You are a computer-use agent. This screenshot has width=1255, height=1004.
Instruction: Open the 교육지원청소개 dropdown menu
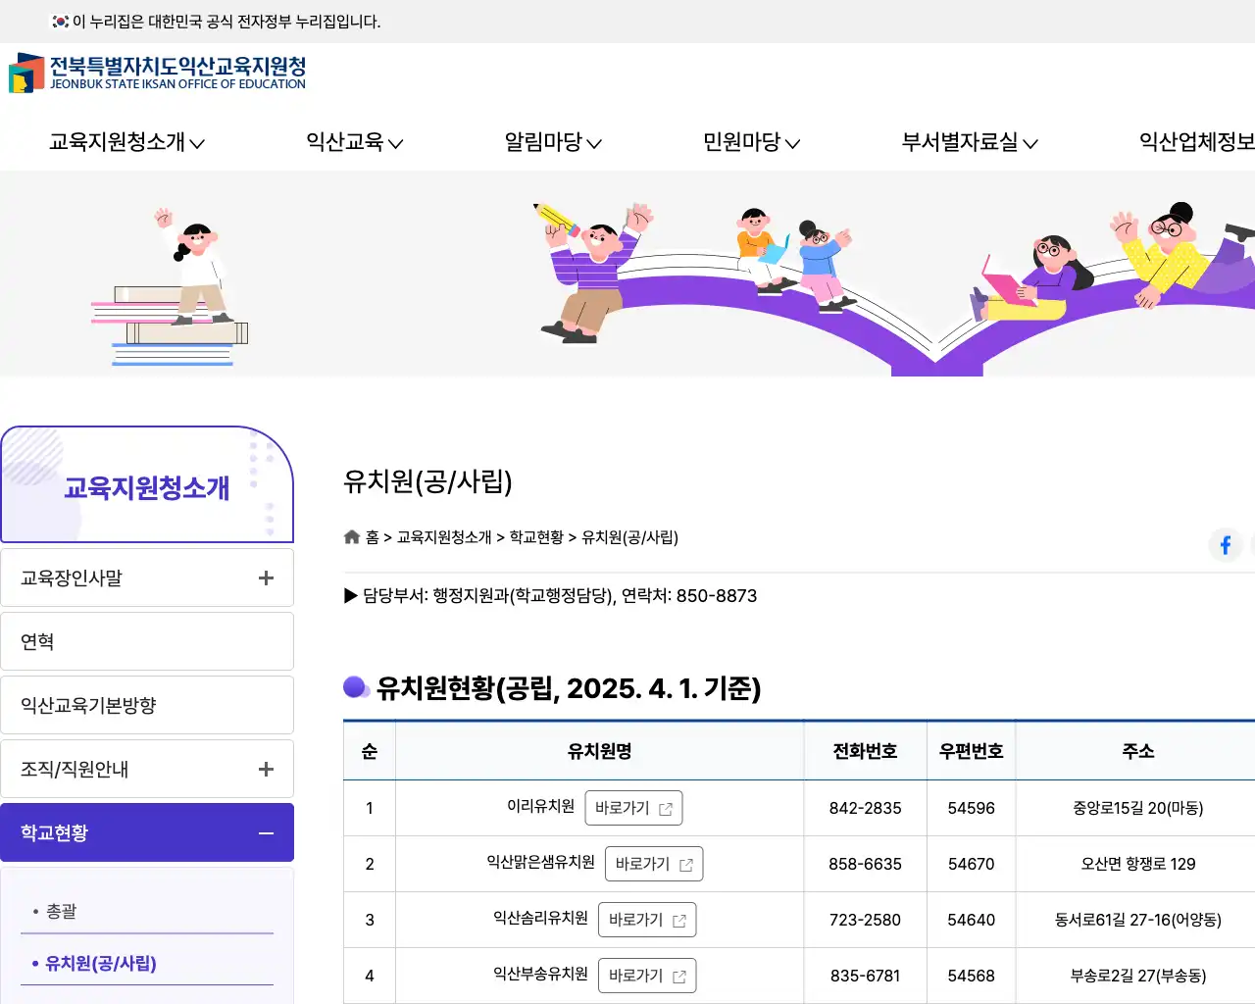click(119, 142)
